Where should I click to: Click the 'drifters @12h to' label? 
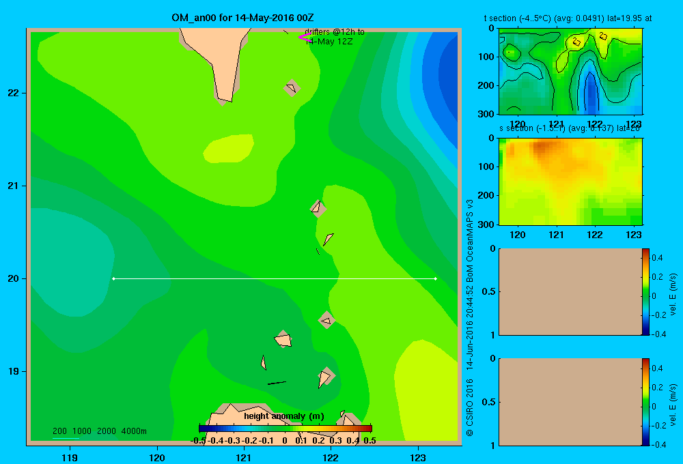tap(335, 32)
